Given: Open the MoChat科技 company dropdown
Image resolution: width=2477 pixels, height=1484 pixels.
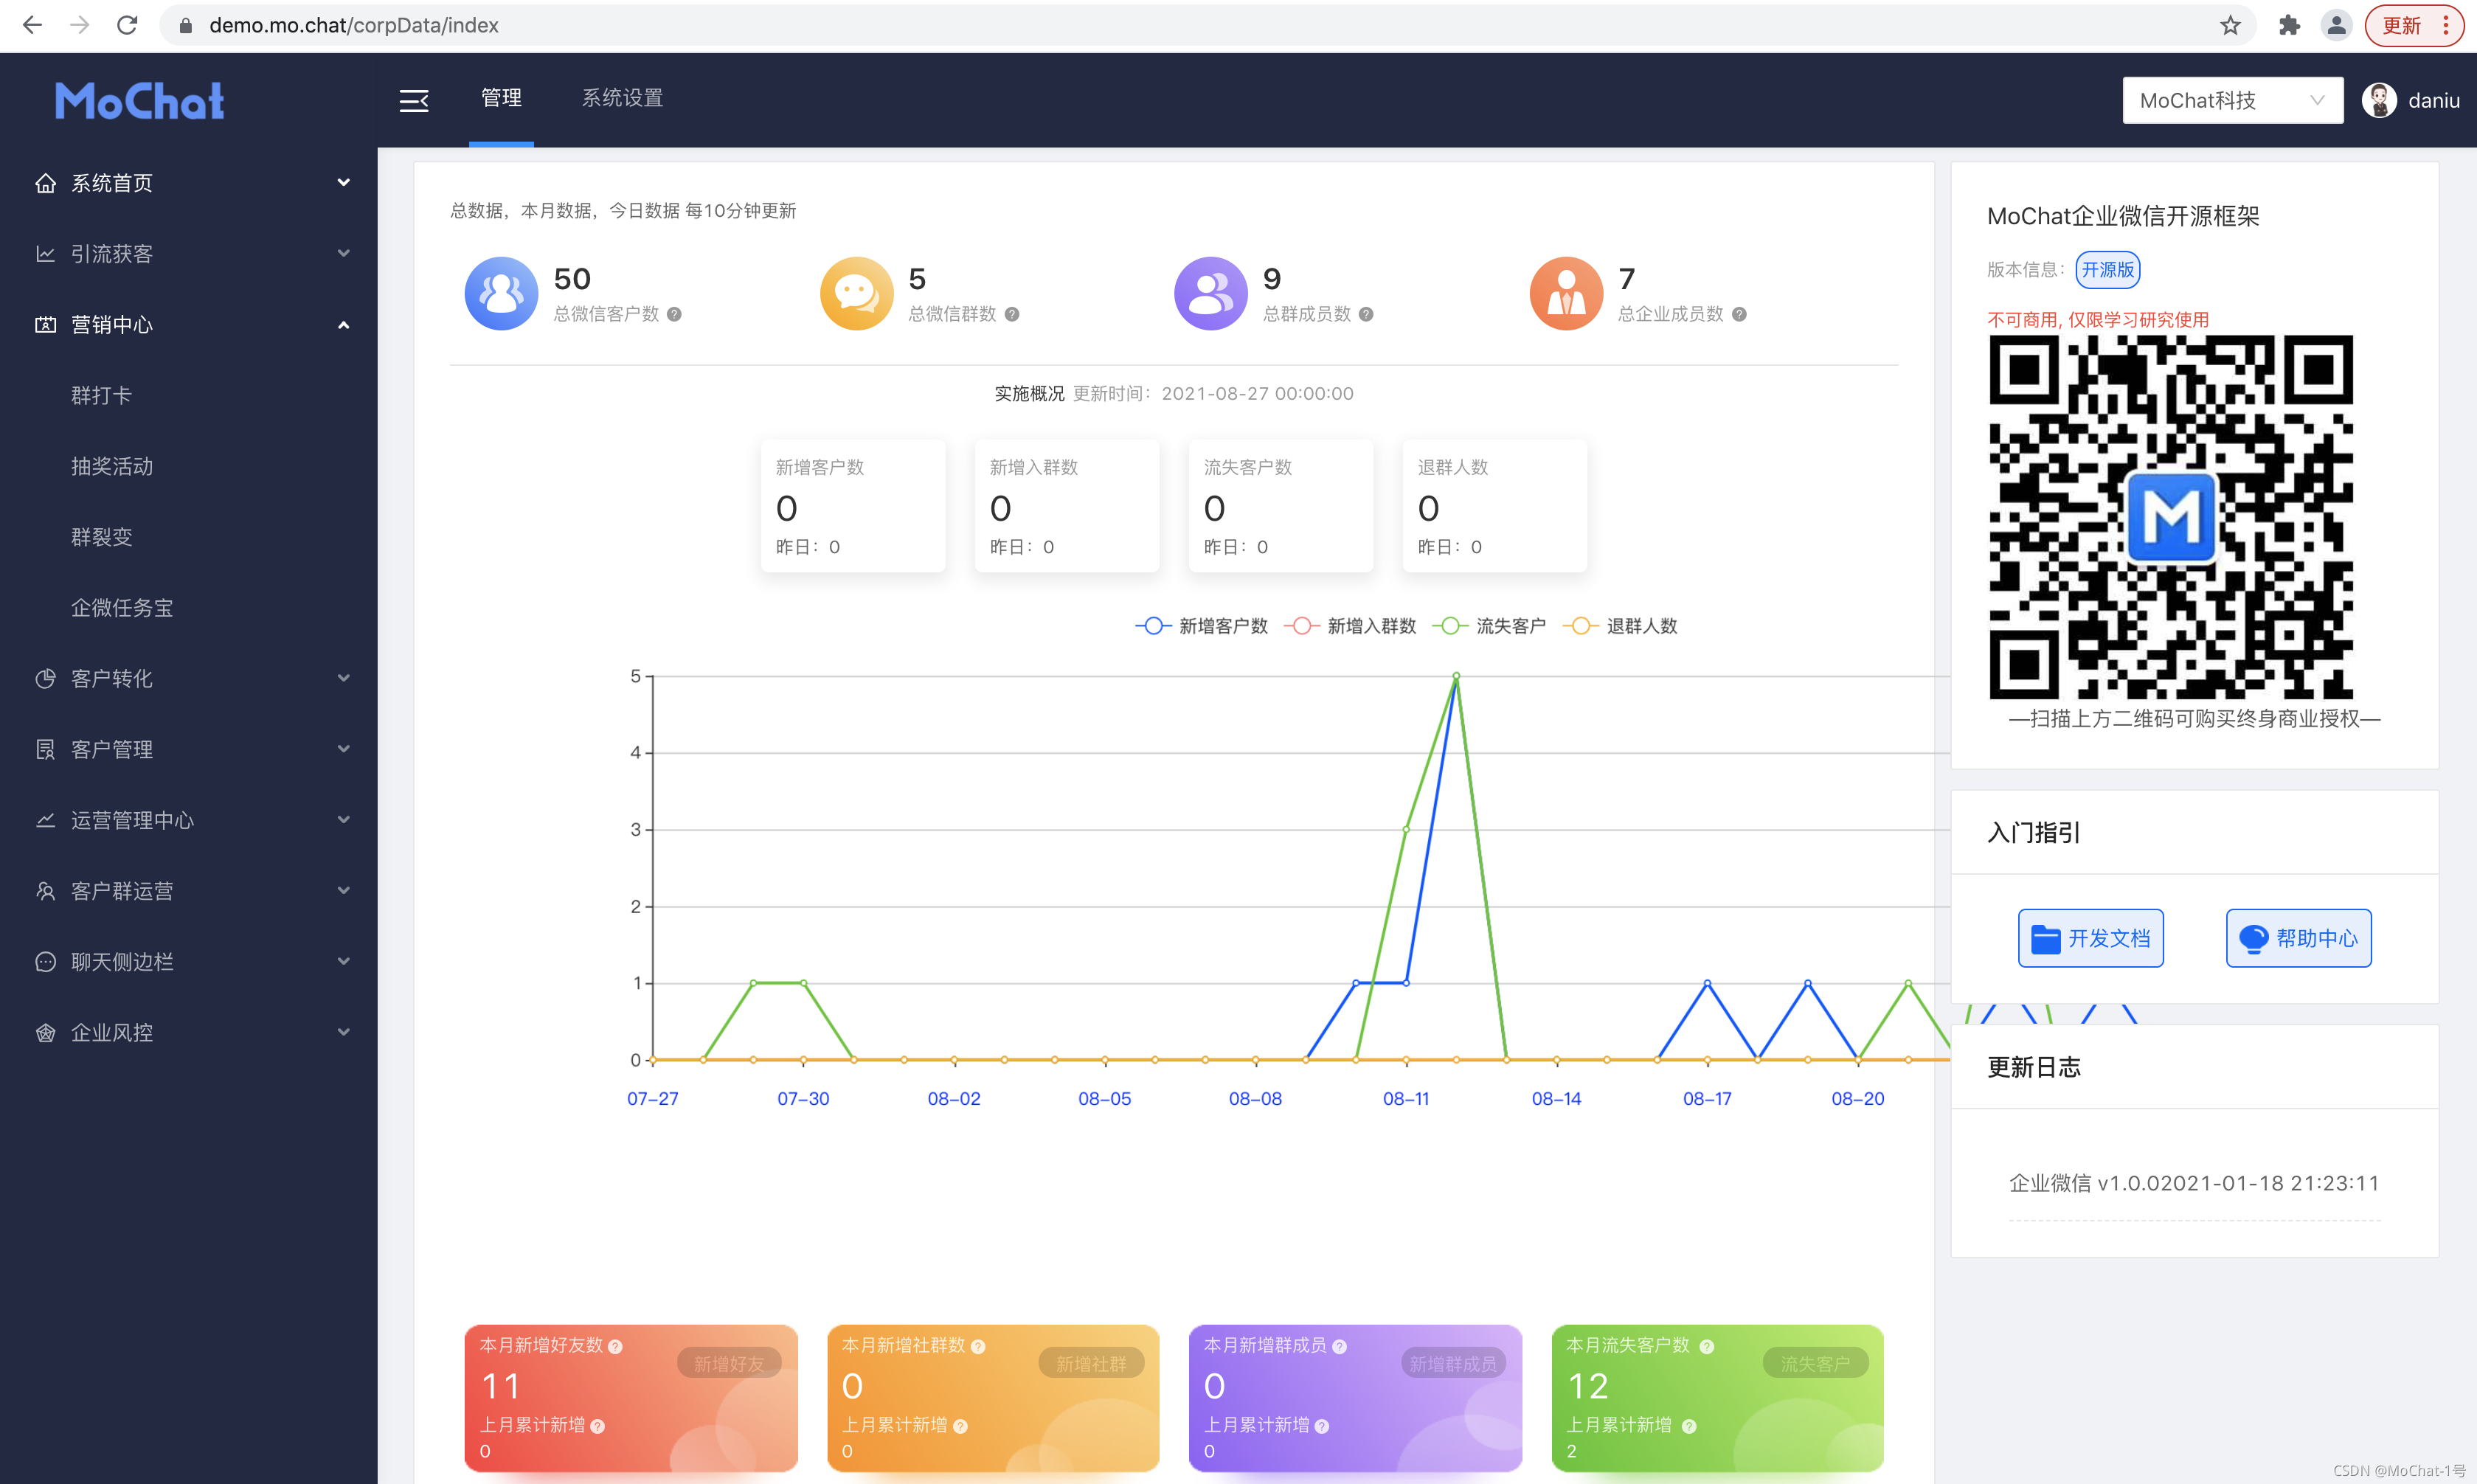Looking at the screenshot, I should pyautogui.click(x=2232, y=100).
